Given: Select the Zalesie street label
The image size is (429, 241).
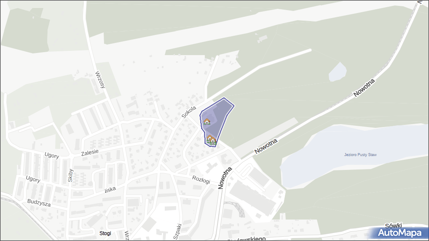Looking at the screenshot, I should (x=90, y=152).
